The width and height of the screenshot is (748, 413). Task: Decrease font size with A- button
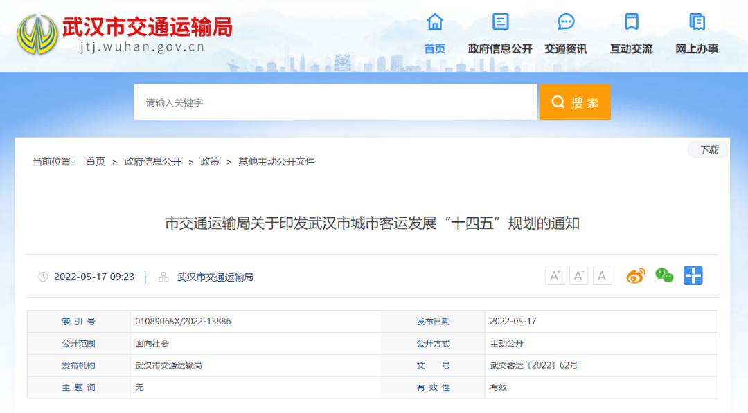[578, 276]
